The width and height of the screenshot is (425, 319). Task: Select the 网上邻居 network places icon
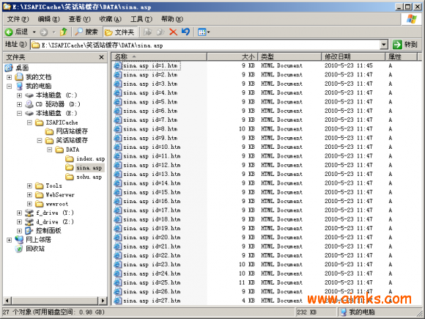click(x=19, y=240)
